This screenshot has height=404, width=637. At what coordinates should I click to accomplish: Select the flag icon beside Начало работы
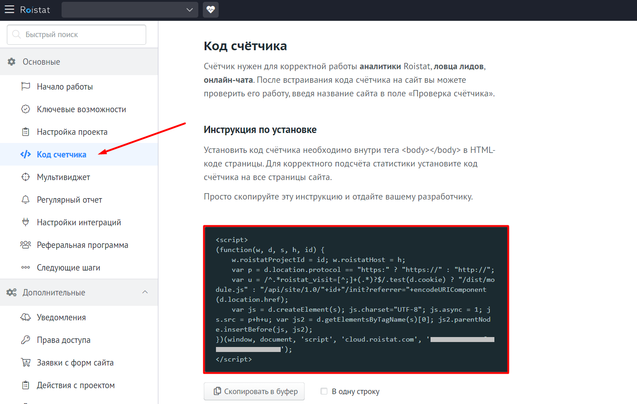coord(26,86)
